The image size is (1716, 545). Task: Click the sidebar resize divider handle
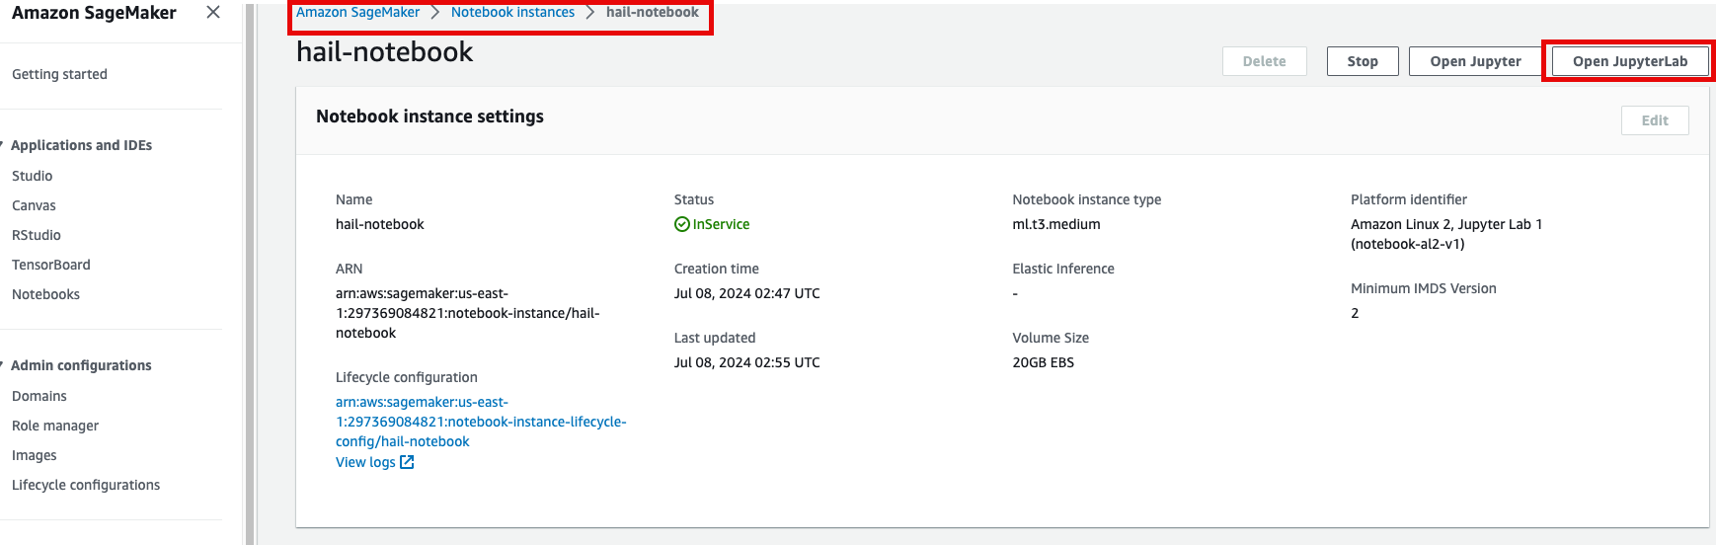[x=250, y=272]
